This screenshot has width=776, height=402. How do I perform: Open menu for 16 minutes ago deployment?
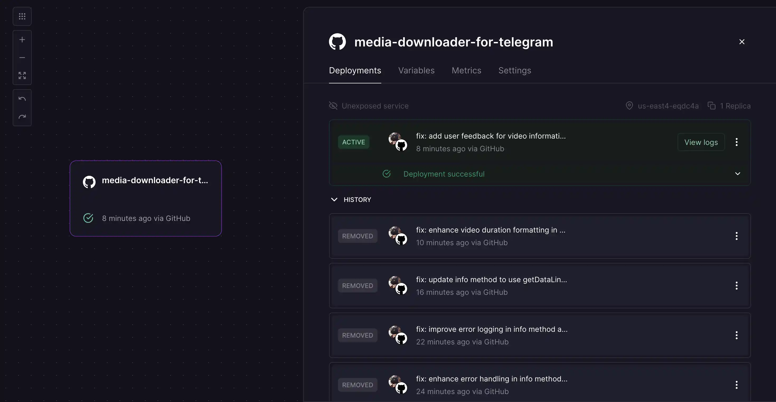[736, 286]
